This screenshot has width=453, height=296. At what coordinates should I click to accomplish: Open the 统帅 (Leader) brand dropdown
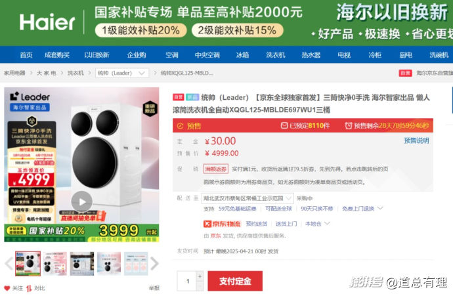[122, 73]
